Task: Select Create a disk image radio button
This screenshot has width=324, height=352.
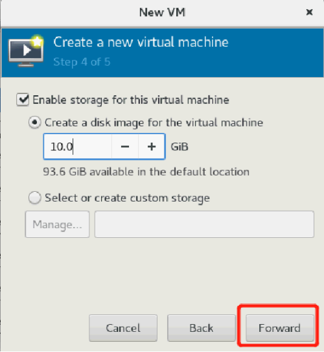Action: [35, 123]
